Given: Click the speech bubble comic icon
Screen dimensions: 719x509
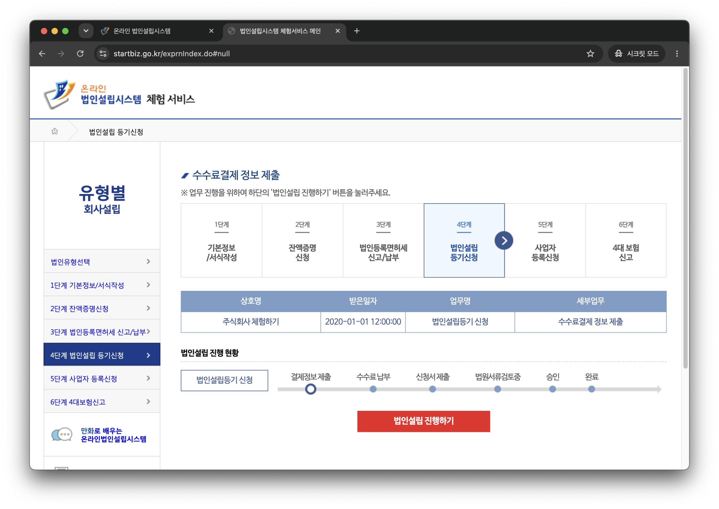Looking at the screenshot, I should (x=62, y=435).
